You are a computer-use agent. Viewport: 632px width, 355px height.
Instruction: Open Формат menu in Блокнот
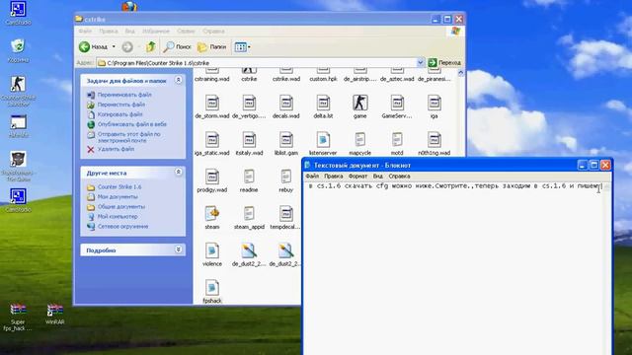[357, 177]
